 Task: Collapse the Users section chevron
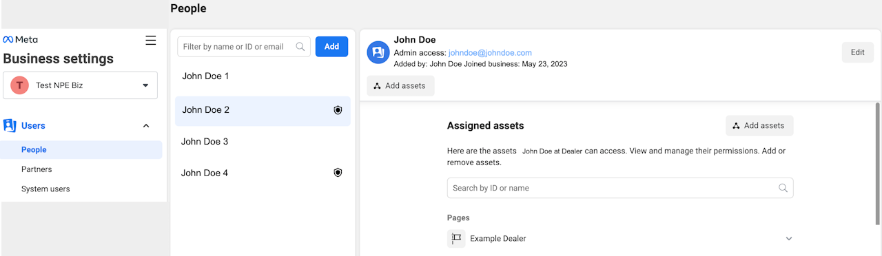[x=146, y=126]
